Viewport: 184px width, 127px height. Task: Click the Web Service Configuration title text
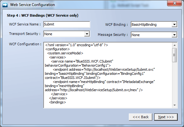33,5
